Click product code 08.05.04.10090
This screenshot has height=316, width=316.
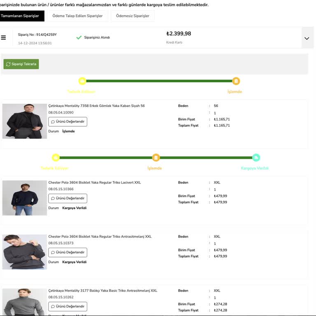[61, 112]
